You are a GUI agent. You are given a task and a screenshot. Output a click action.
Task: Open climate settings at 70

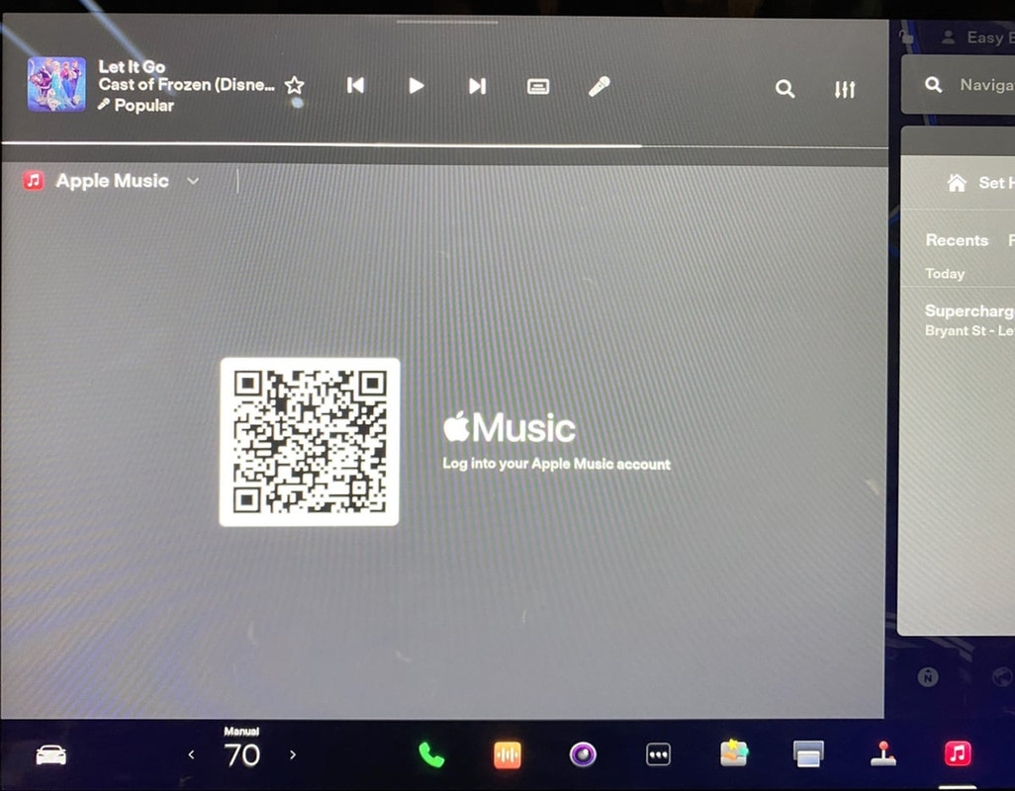242,754
